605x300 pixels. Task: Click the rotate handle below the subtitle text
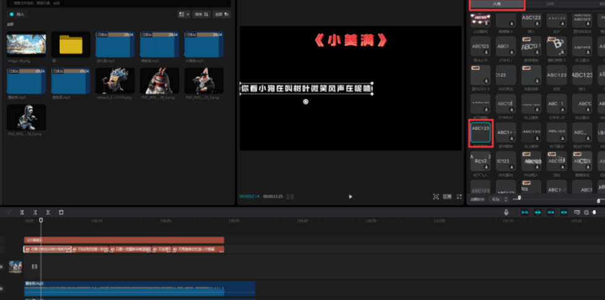306,101
